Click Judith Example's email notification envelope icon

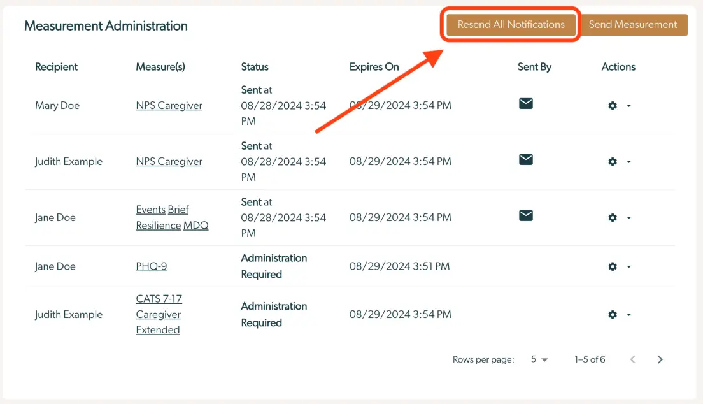pos(525,160)
